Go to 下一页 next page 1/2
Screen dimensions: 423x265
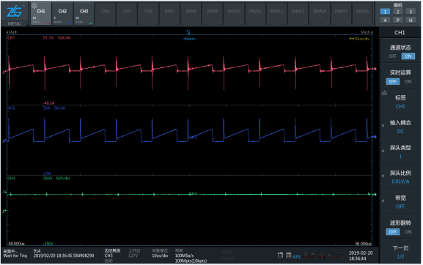coord(400,252)
